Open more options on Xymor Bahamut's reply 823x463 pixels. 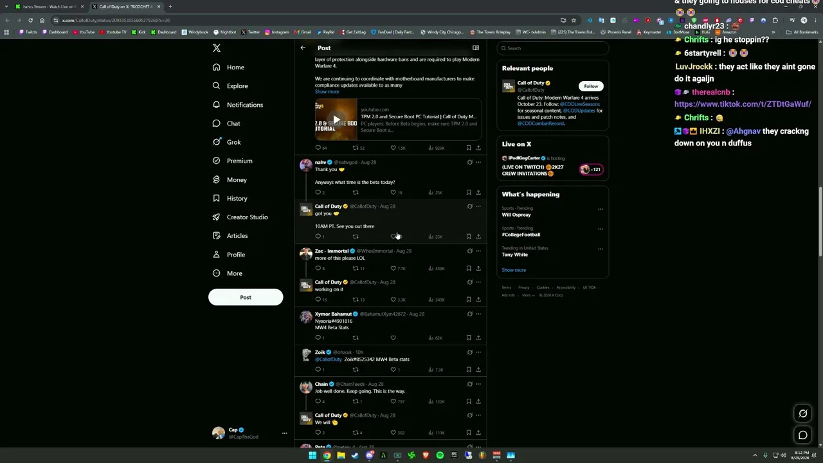click(x=478, y=314)
